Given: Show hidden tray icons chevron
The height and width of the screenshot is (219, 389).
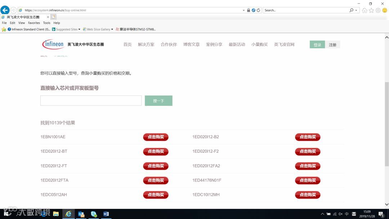Looking at the screenshot, I should pos(322,214).
